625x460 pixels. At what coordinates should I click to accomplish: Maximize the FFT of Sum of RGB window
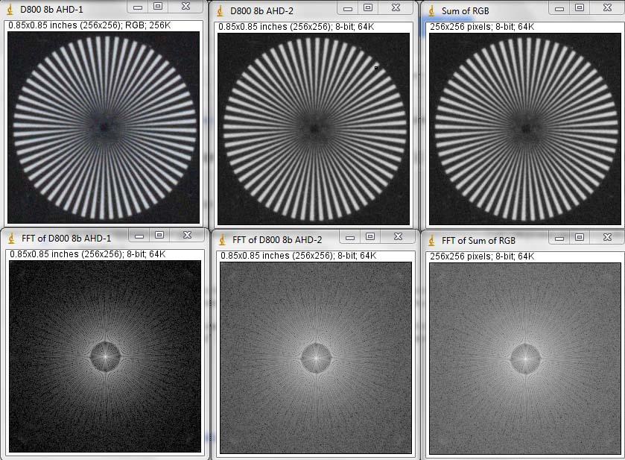(x=578, y=237)
